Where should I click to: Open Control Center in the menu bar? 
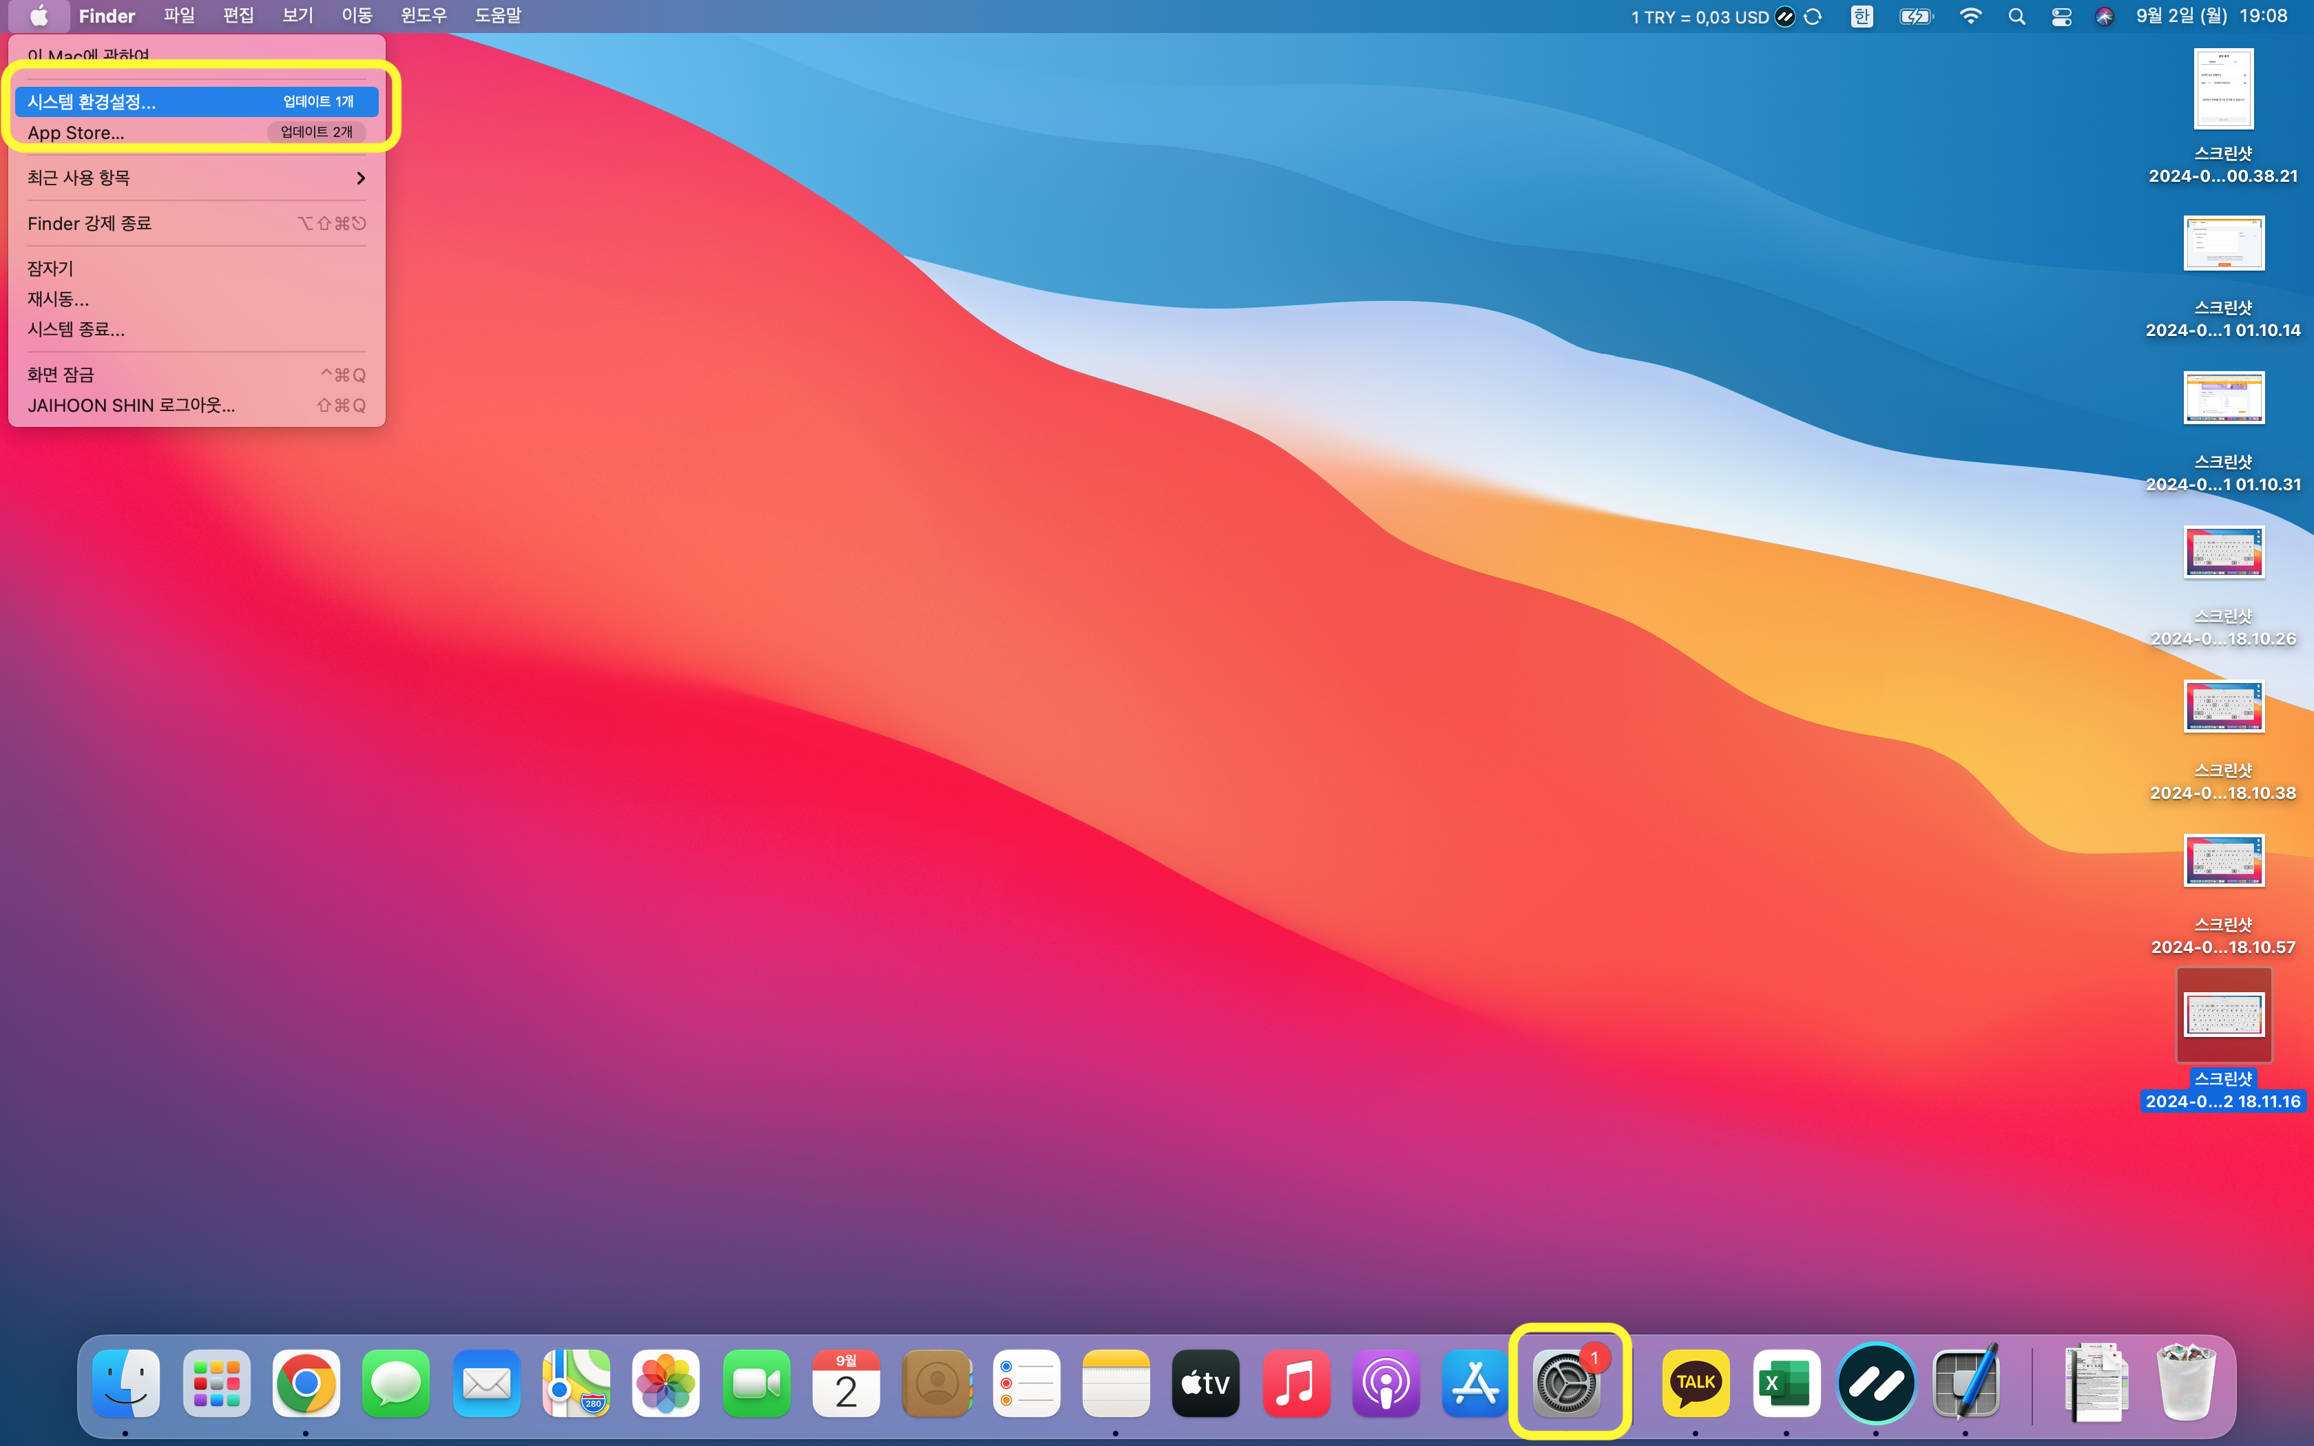[2061, 17]
